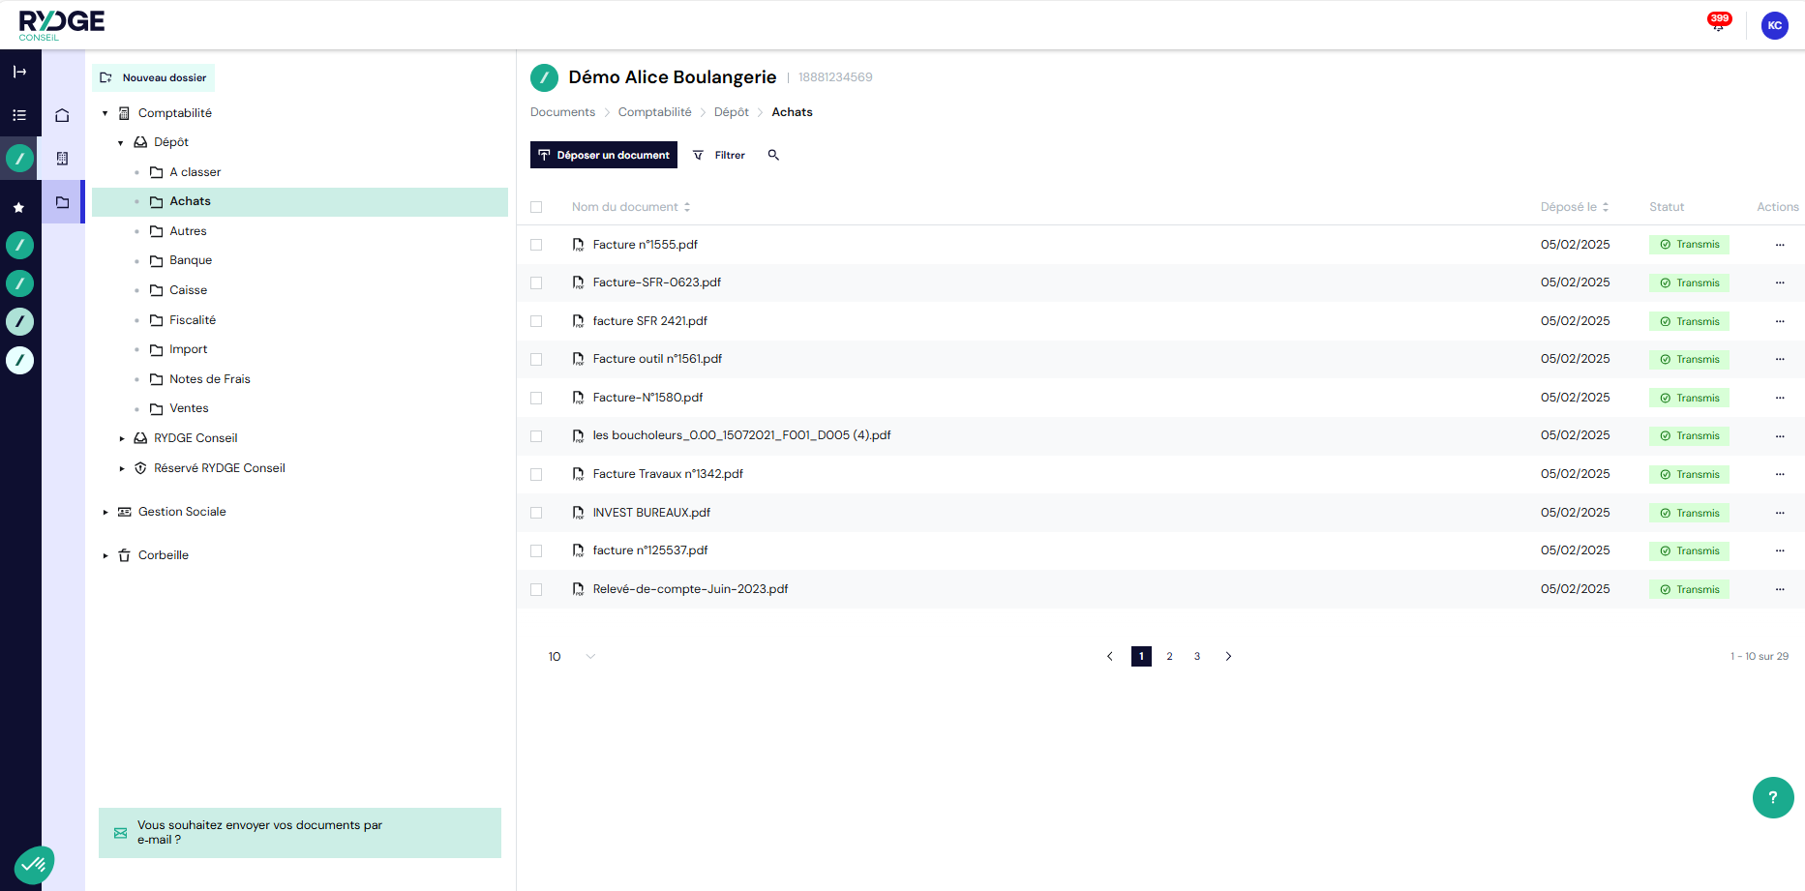Open the Banque folder in tree
The image size is (1805, 891).
191,260
